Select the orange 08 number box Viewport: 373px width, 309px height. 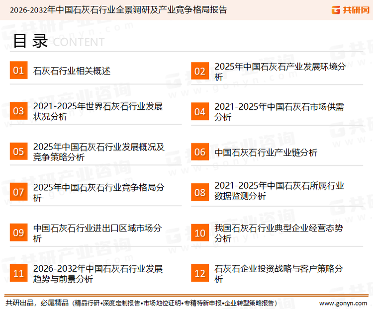click(x=200, y=192)
